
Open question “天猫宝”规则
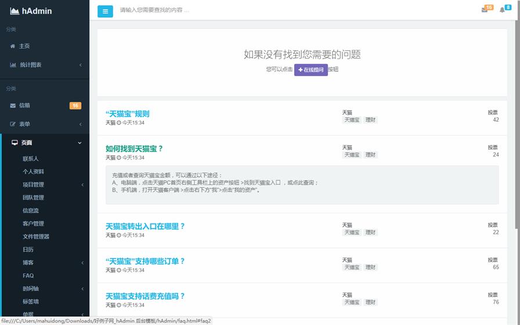point(127,114)
